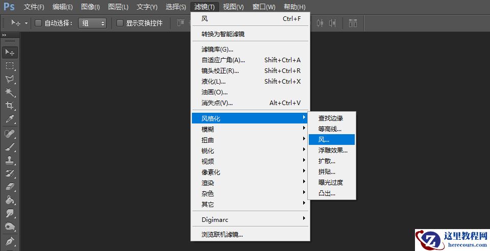Expand the 杂色 submenu
490x251 pixels.
[x=251, y=193]
